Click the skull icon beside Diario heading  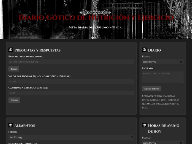(144, 50)
